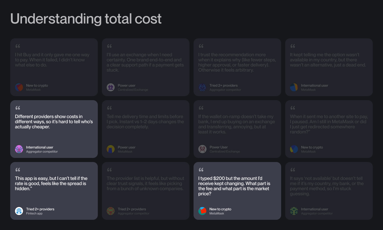Open the 'I typed $200' quote card
This screenshot has height=230, width=383.
point(237,191)
